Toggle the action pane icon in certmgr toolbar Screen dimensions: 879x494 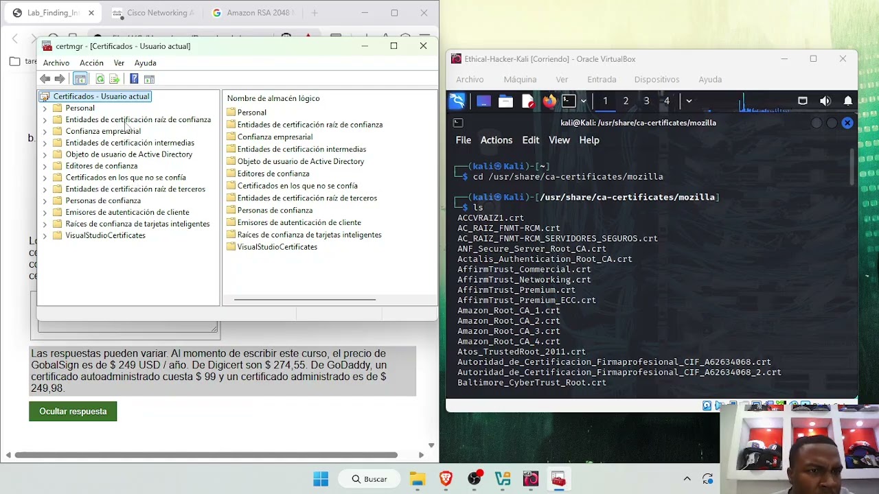click(x=149, y=79)
